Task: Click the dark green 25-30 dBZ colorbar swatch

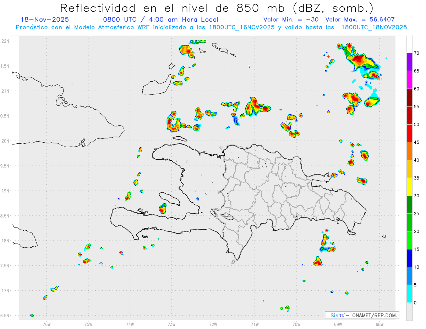Action: (409, 205)
